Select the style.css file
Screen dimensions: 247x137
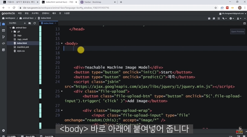[21, 51]
